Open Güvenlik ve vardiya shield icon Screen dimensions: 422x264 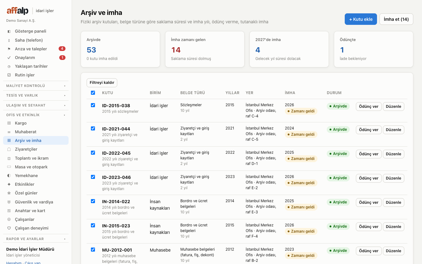[9, 202]
